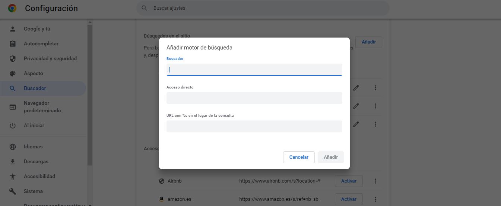Click the Chrome logo icon

pyautogui.click(x=12, y=8)
